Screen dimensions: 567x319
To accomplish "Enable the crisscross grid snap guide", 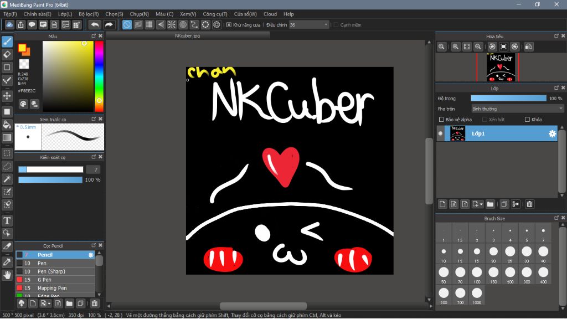I will pyautogui.click(x=150, y=24).
